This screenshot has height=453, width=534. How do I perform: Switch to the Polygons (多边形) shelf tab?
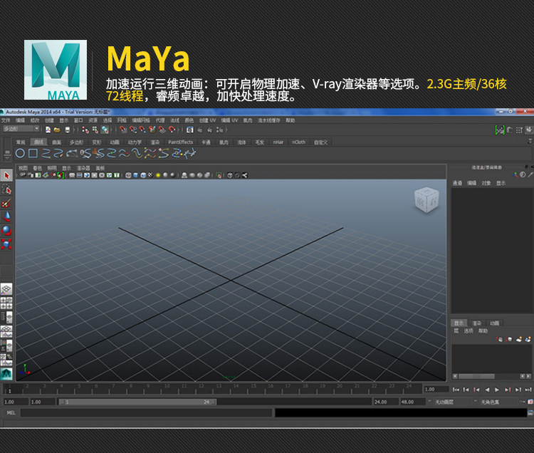tap(76, 142)
